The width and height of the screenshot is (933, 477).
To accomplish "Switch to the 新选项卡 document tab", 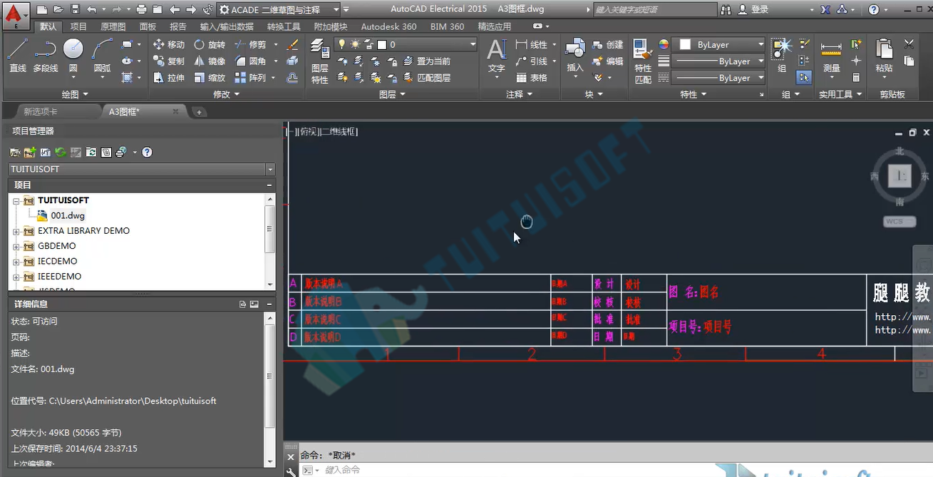I will click(x=41, y=111).
